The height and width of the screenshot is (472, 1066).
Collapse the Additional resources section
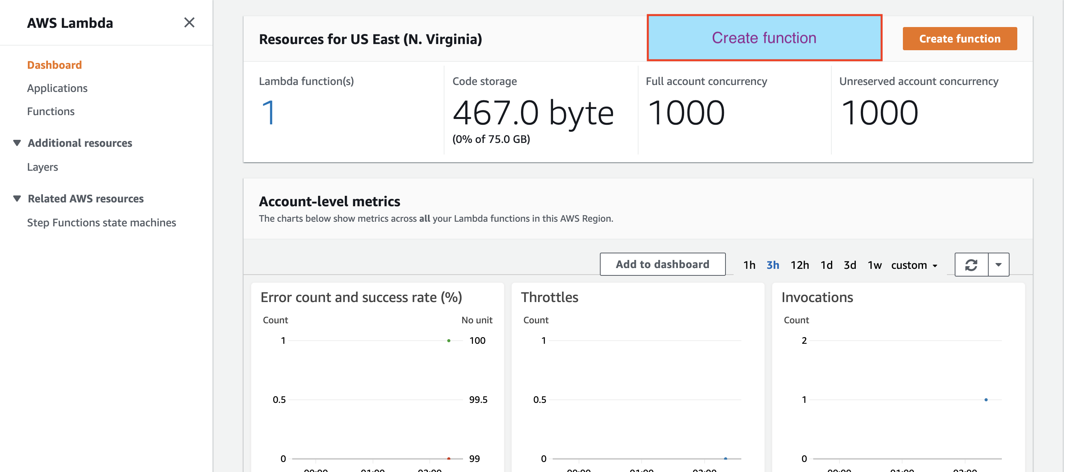(x=17, y=143)
